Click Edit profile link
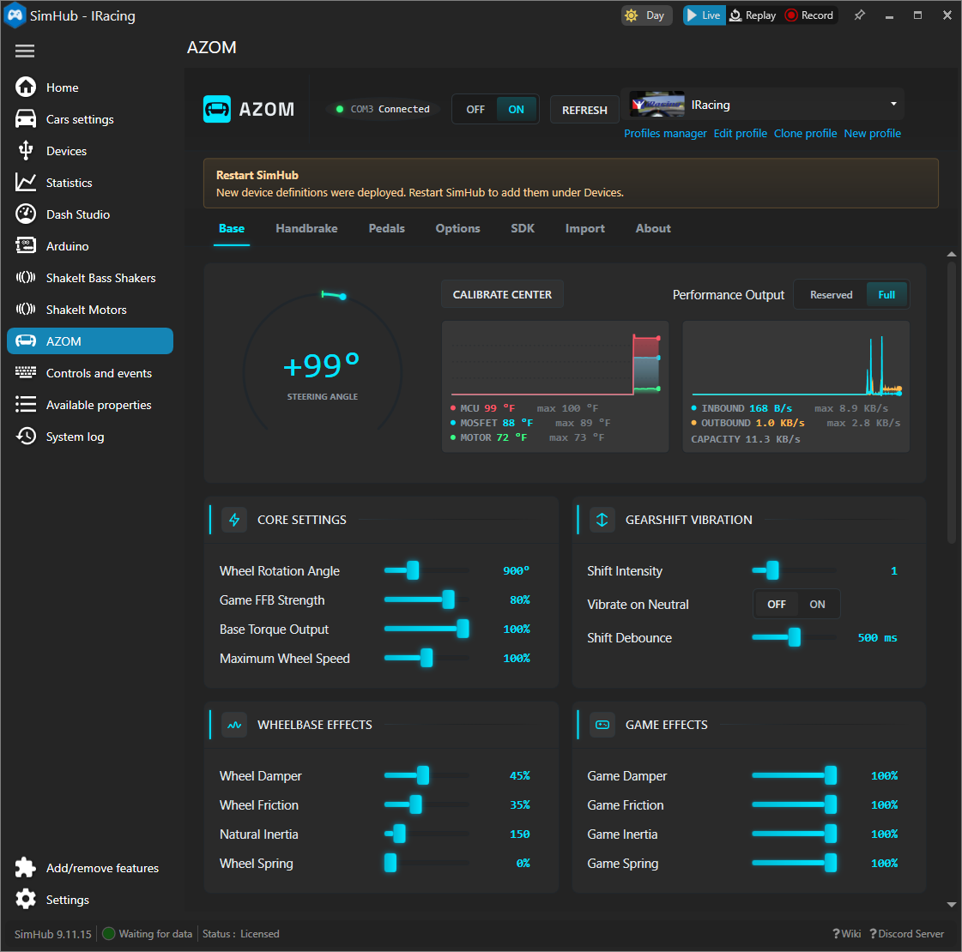 point(740,133)
